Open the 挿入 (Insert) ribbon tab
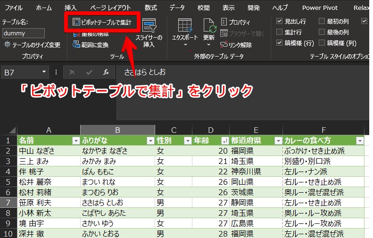Viewport: 373px width, 238px height. 70,8
